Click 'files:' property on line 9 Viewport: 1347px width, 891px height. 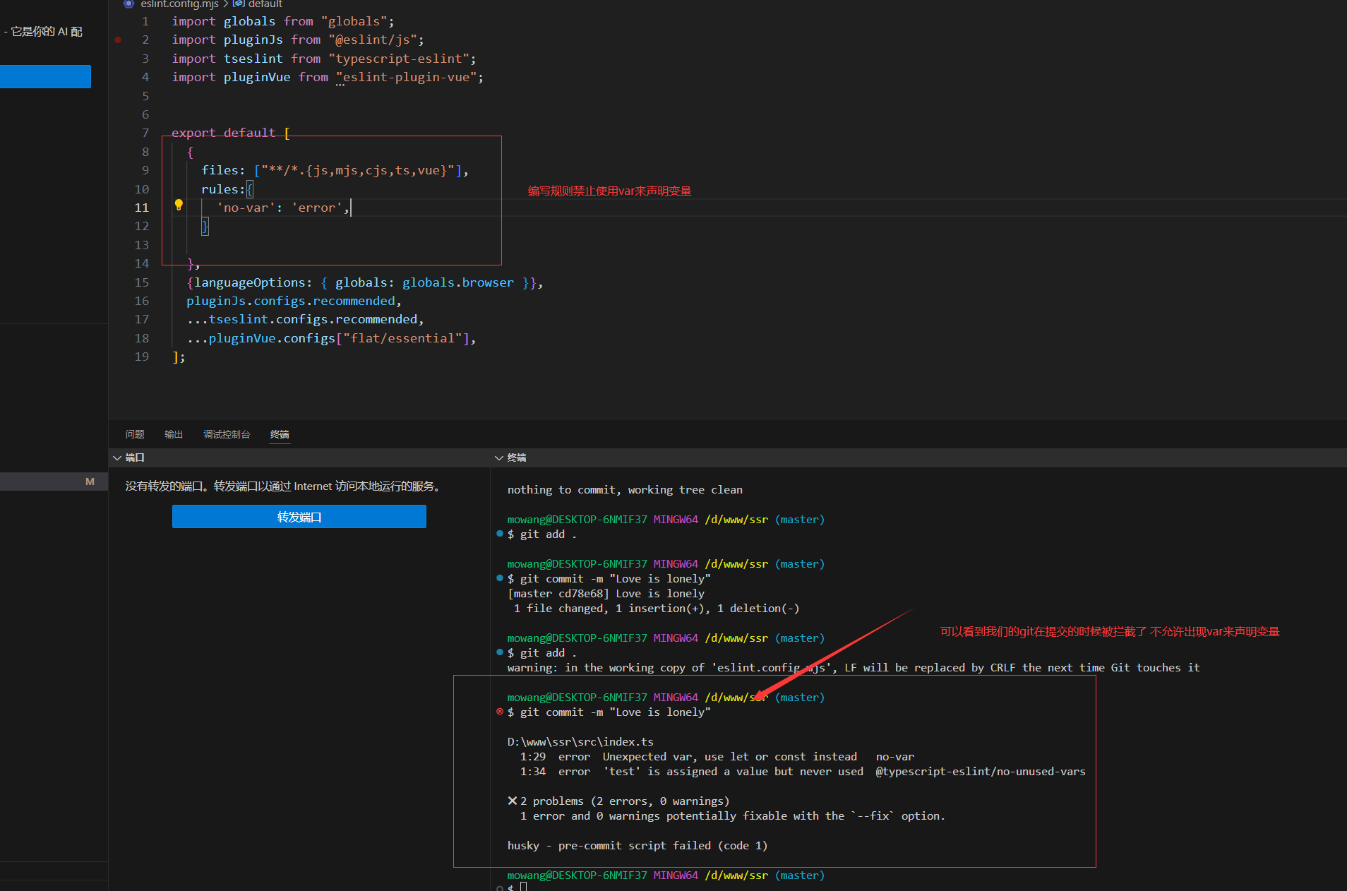point(223,170)
